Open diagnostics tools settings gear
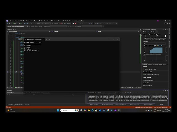 tap(144, 32)
